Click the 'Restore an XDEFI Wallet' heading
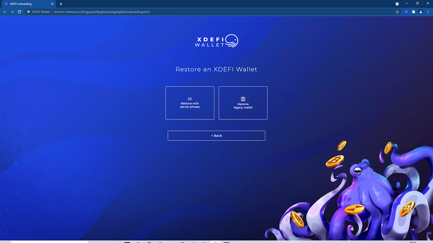 pos(216,69)
